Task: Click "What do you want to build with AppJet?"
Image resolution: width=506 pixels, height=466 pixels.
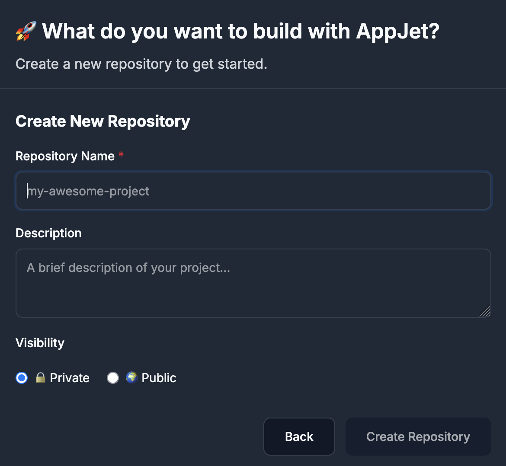Action: 240,31
